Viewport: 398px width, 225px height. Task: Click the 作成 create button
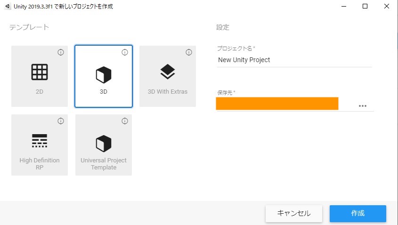(x=358, y=214)
